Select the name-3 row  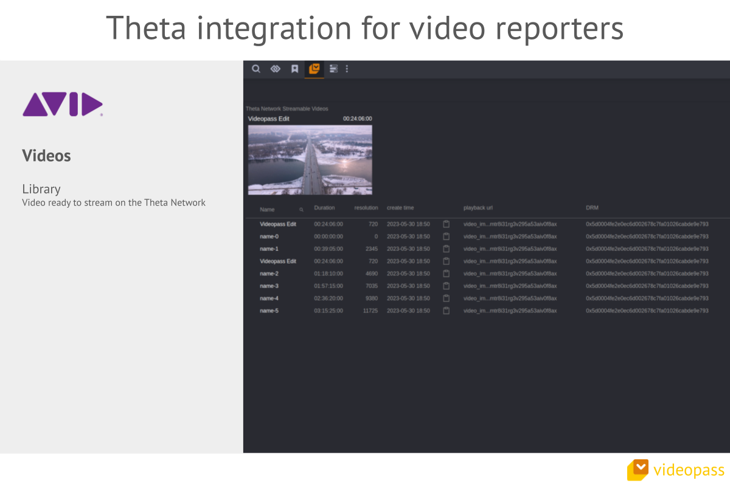click(487, 286)
